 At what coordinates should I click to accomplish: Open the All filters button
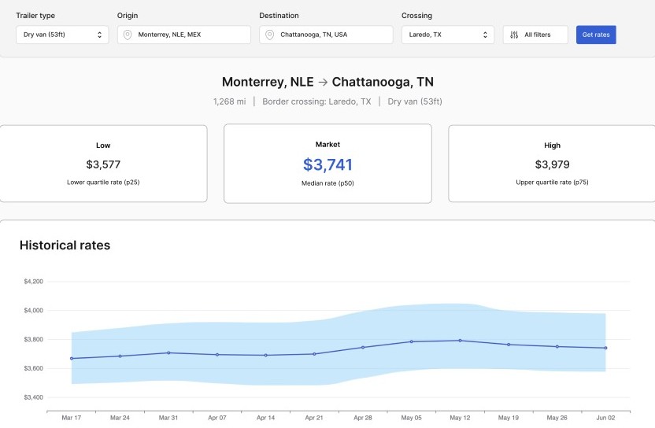(535, 35)
